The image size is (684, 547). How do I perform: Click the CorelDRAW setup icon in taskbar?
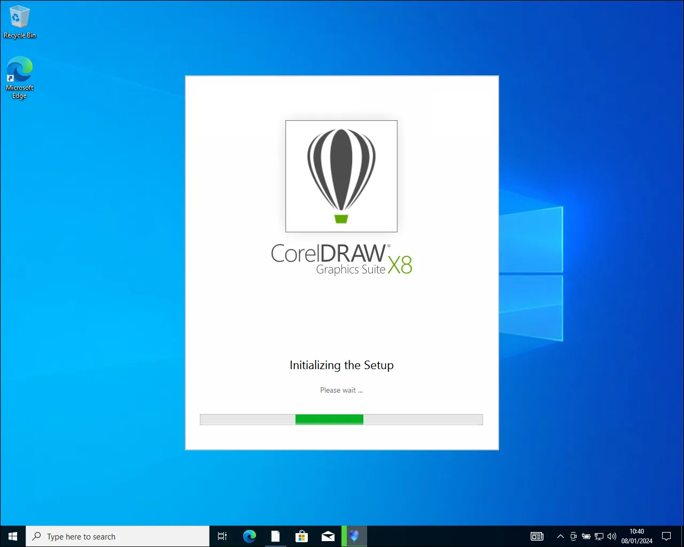click(x=354, y=536)
